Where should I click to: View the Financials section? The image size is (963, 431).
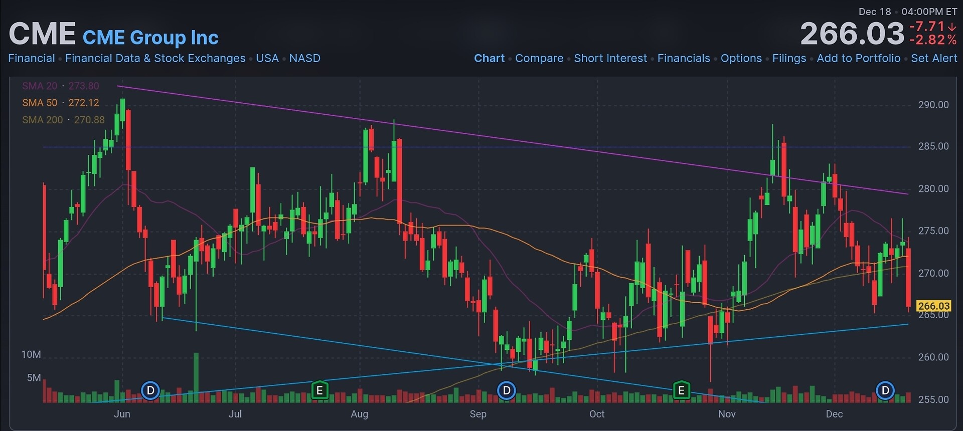[x=684, y=58]
